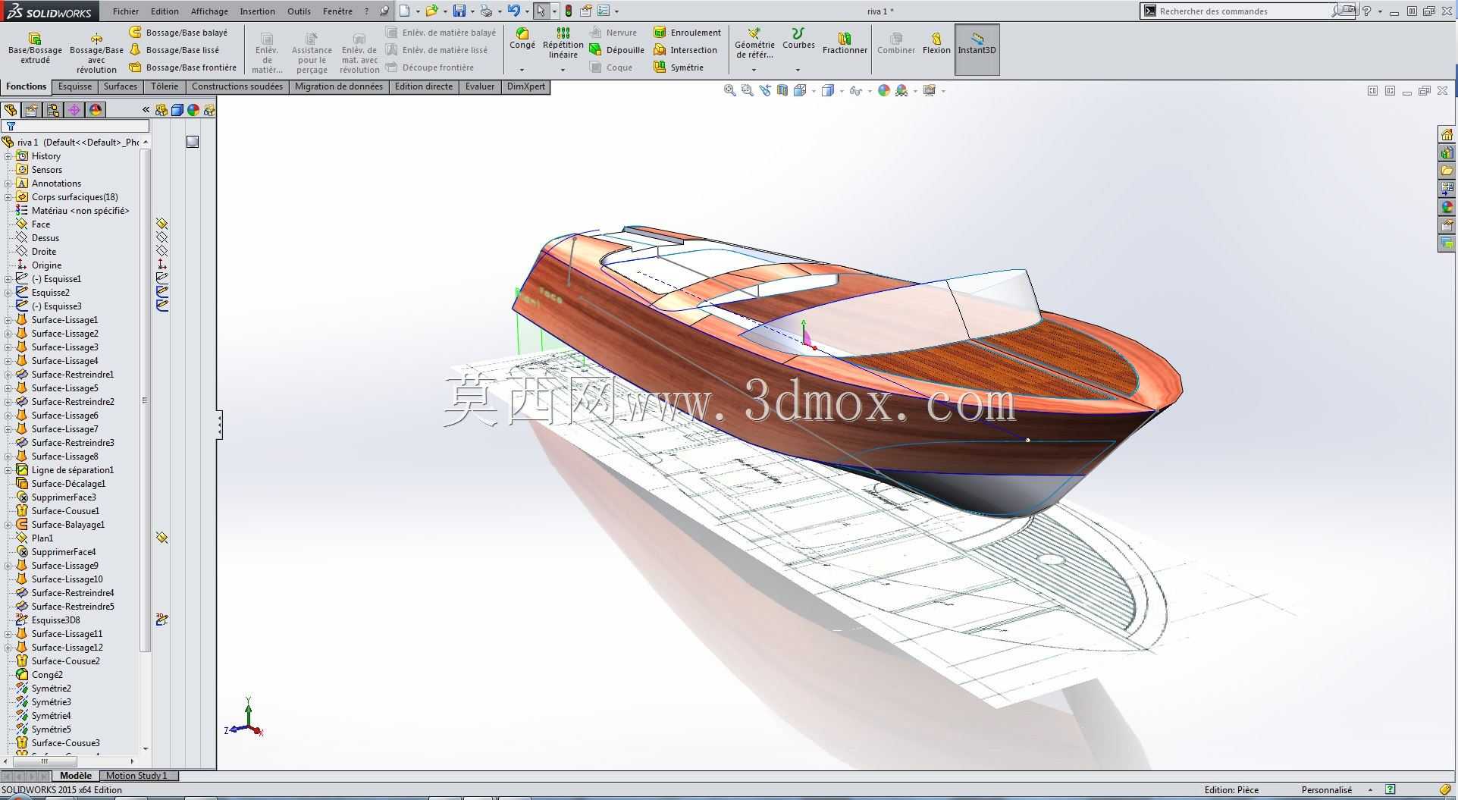This screenshot has width=1458, height=800.
Task: Select Enroulement wrap tool
Action: (687, 33)
